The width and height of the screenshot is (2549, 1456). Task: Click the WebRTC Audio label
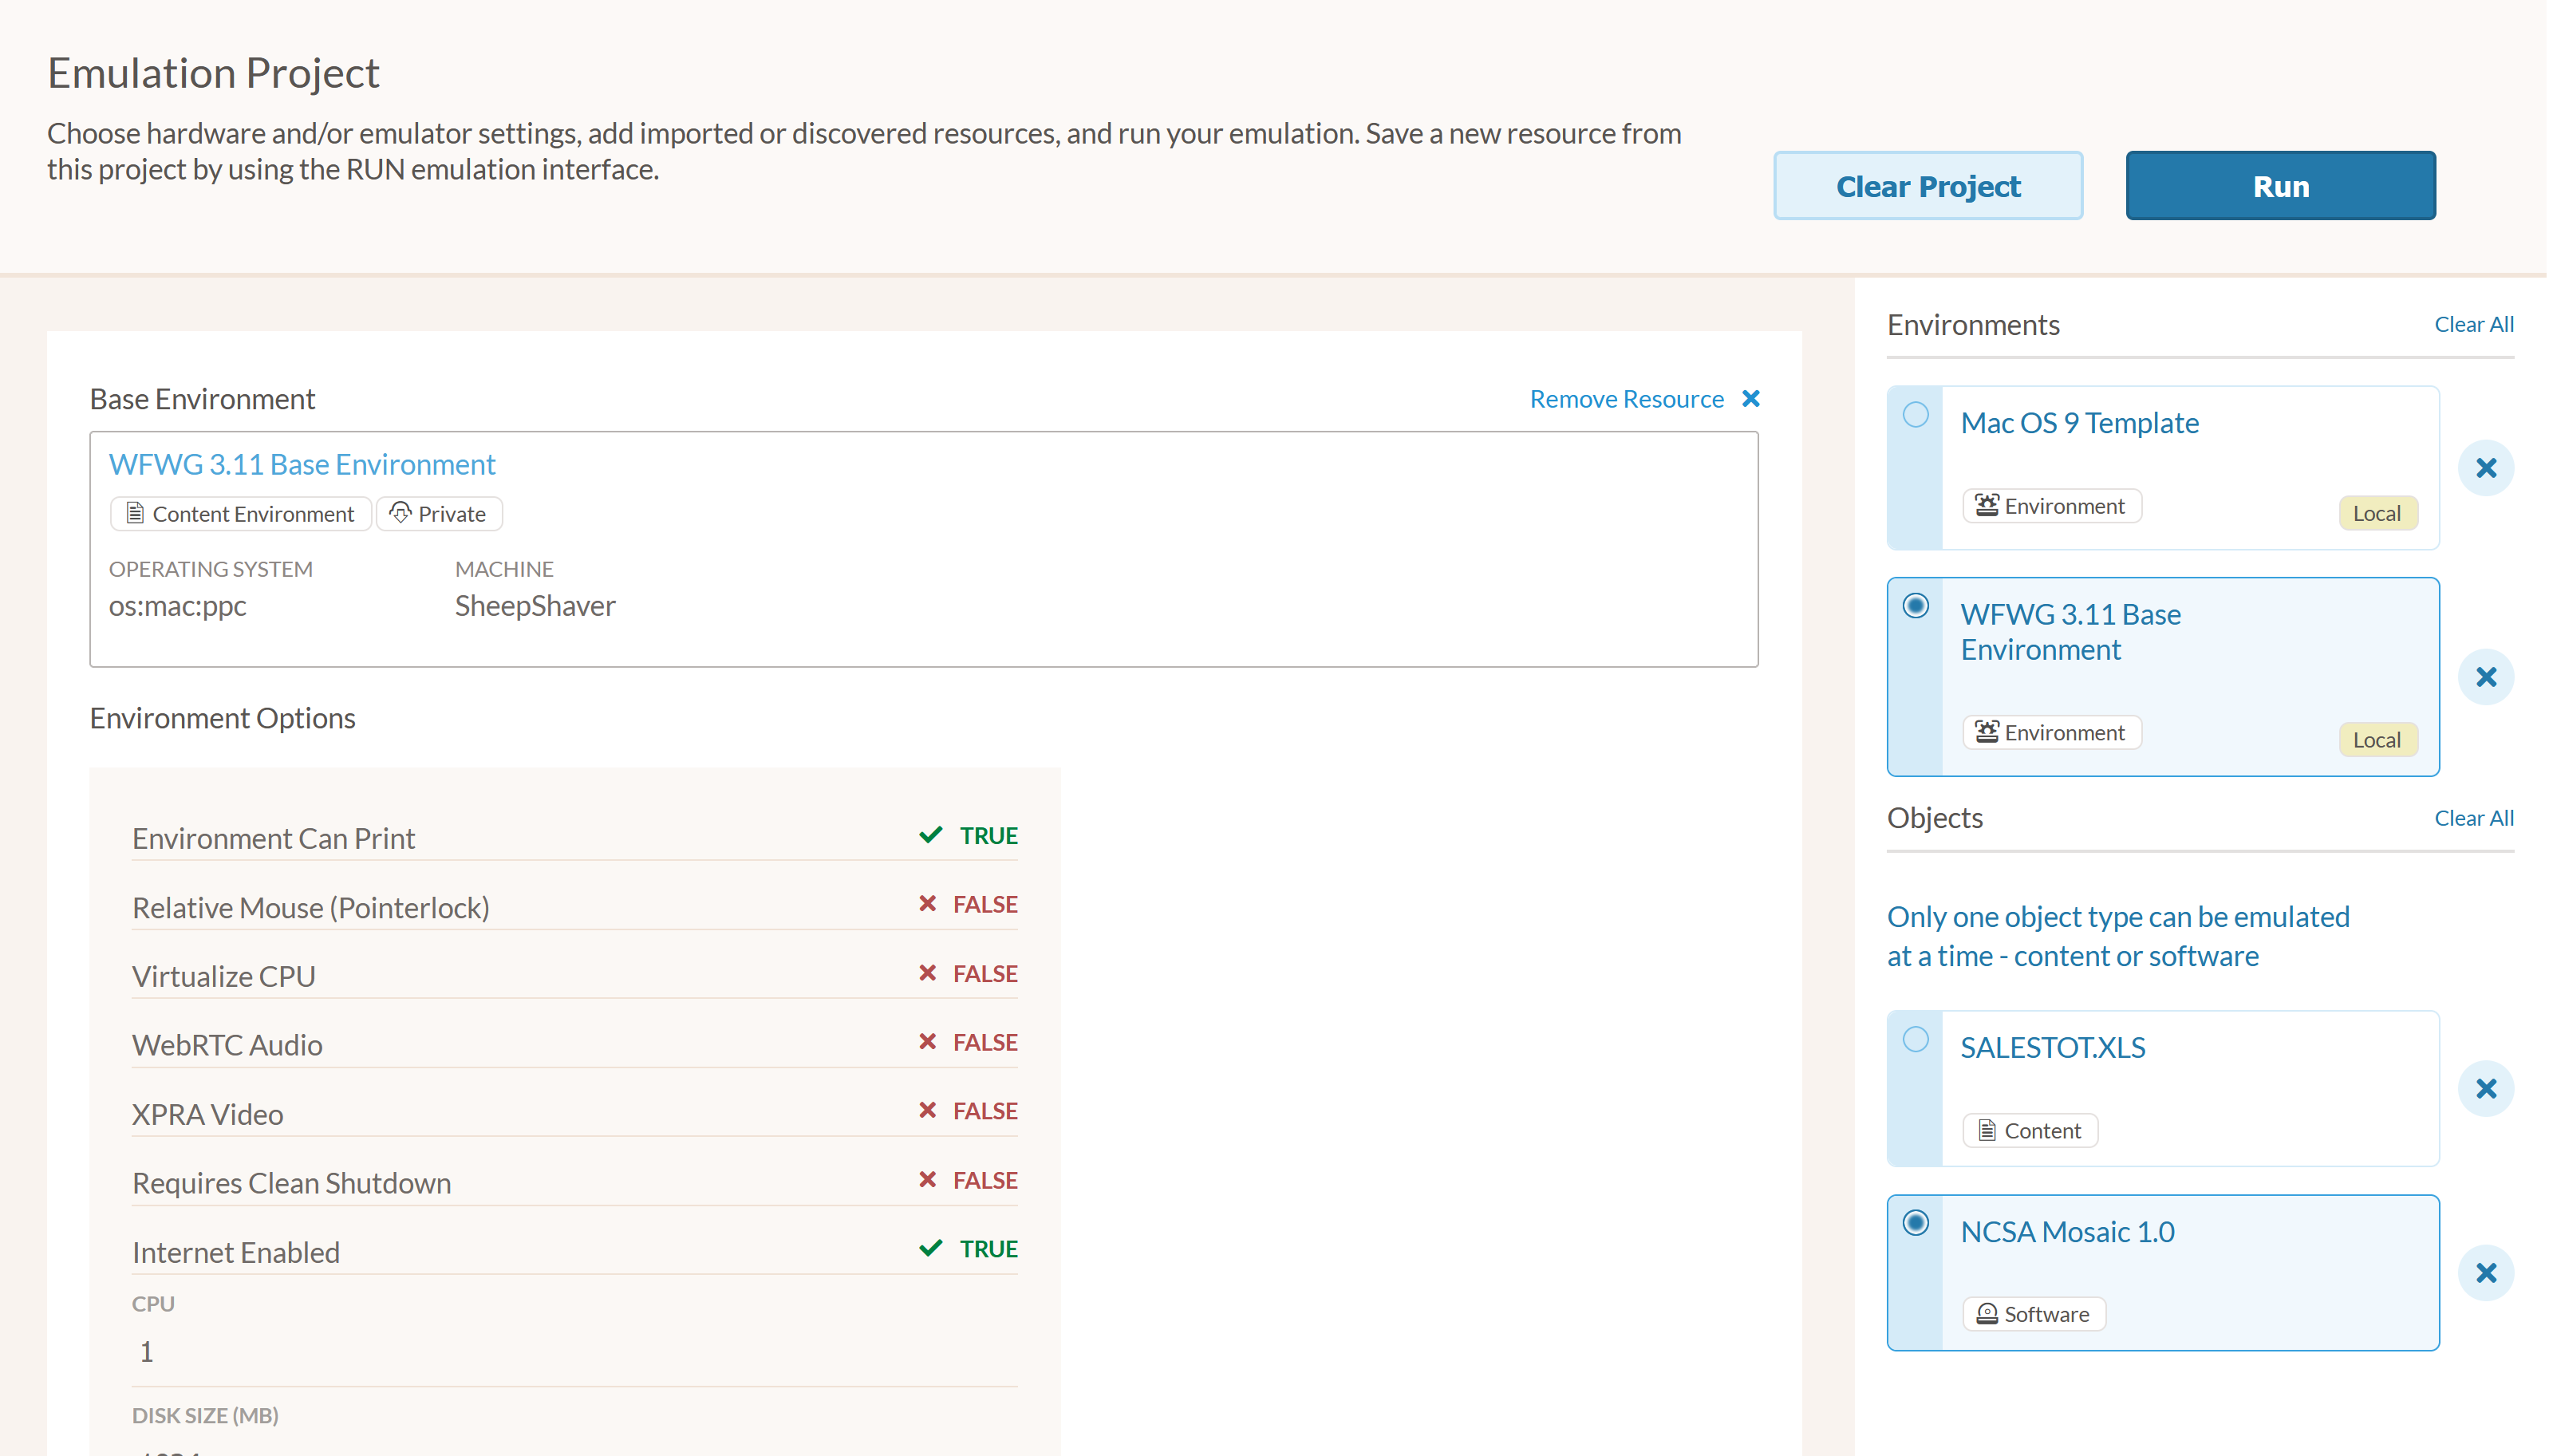click(x=227, y=1046)
